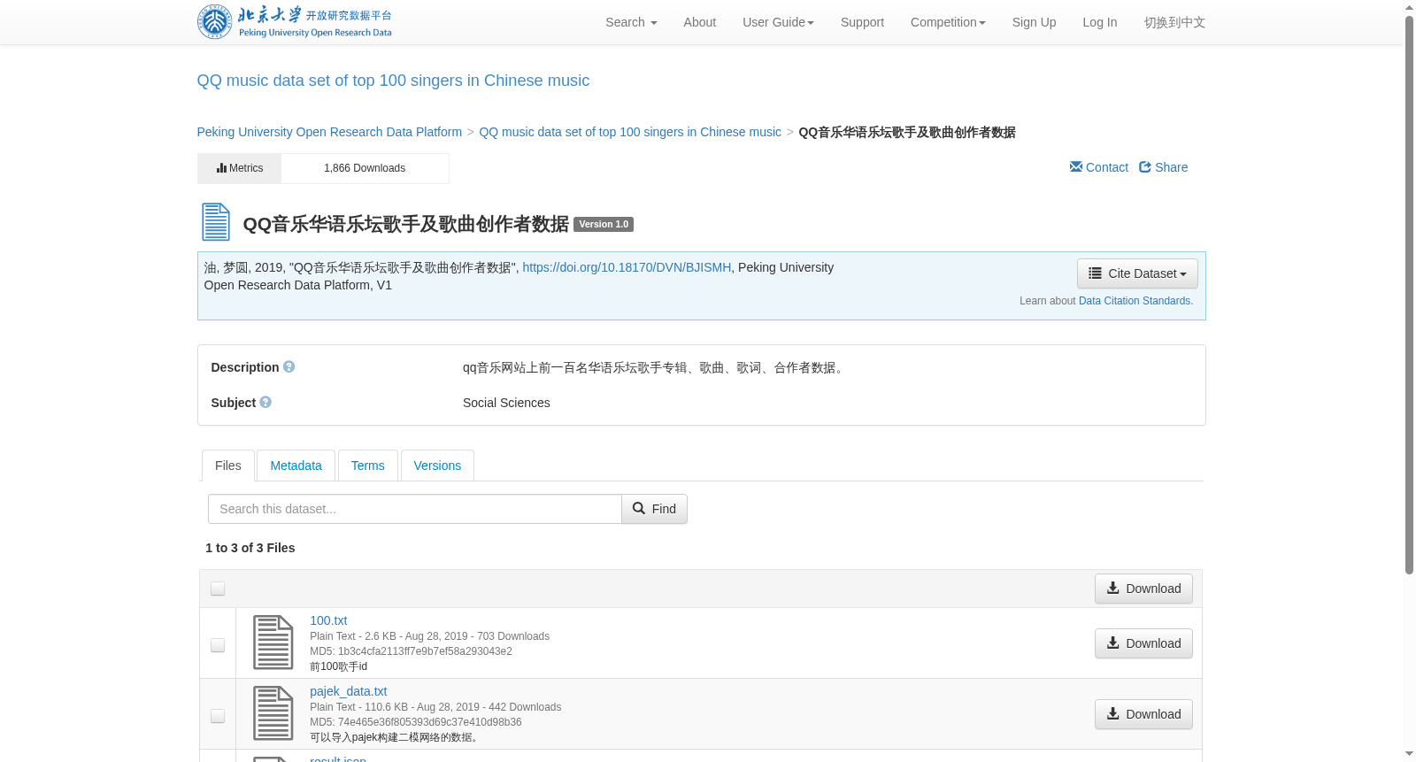Screen dimensions: 1416x762
Task: Expand the User Guide menu
Action: (x=778, y=22)
